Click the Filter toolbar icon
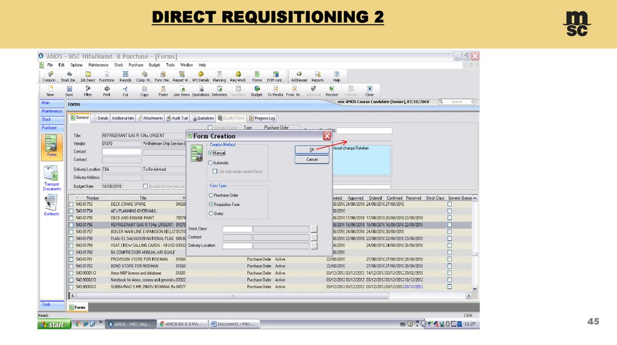 (x=88, y=91)
